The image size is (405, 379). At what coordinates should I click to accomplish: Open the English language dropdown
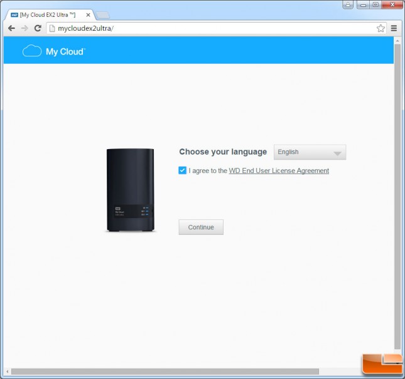310,152
